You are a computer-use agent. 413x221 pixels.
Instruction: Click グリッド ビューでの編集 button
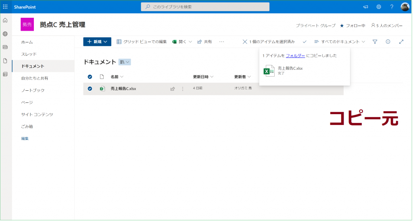[142, 42]
